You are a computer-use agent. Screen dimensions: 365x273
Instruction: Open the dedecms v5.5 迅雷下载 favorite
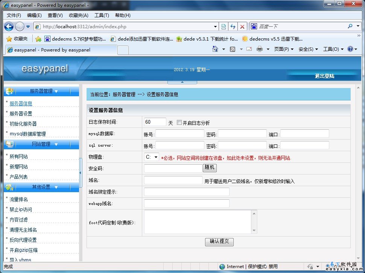(x=272, y=39)
